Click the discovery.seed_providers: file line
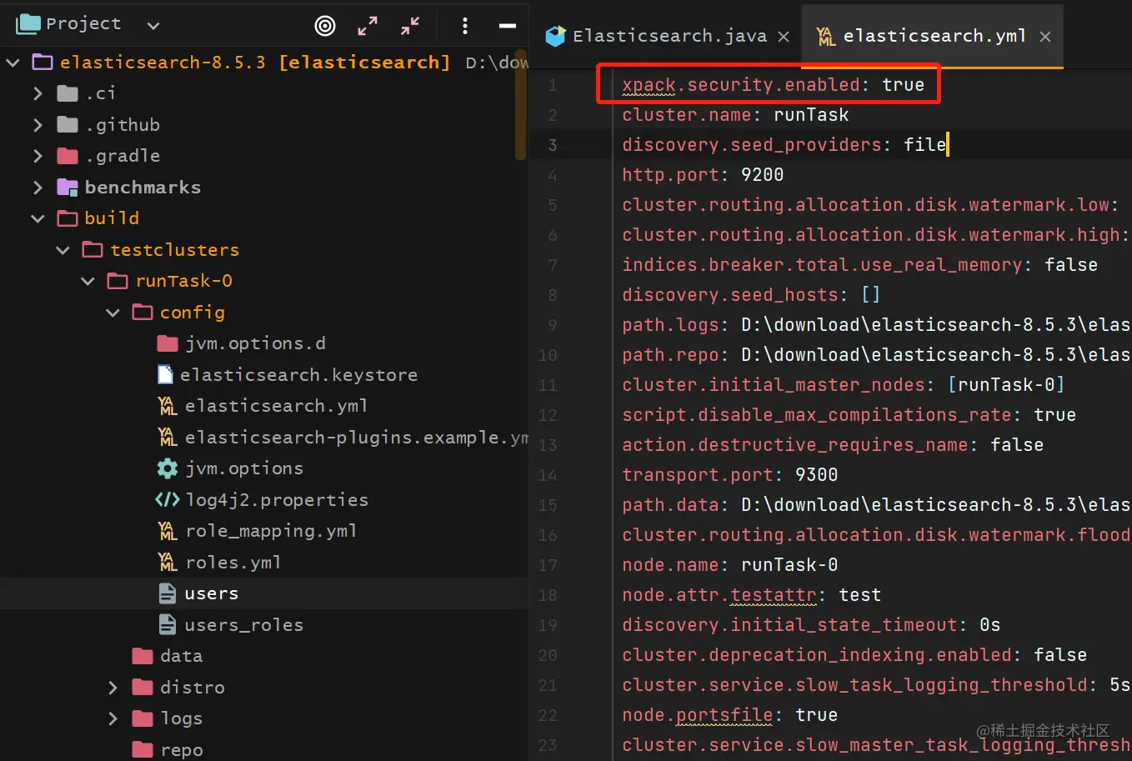 784,145
